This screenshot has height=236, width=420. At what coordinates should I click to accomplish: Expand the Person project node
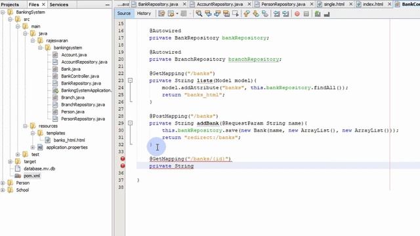(3, 183)
